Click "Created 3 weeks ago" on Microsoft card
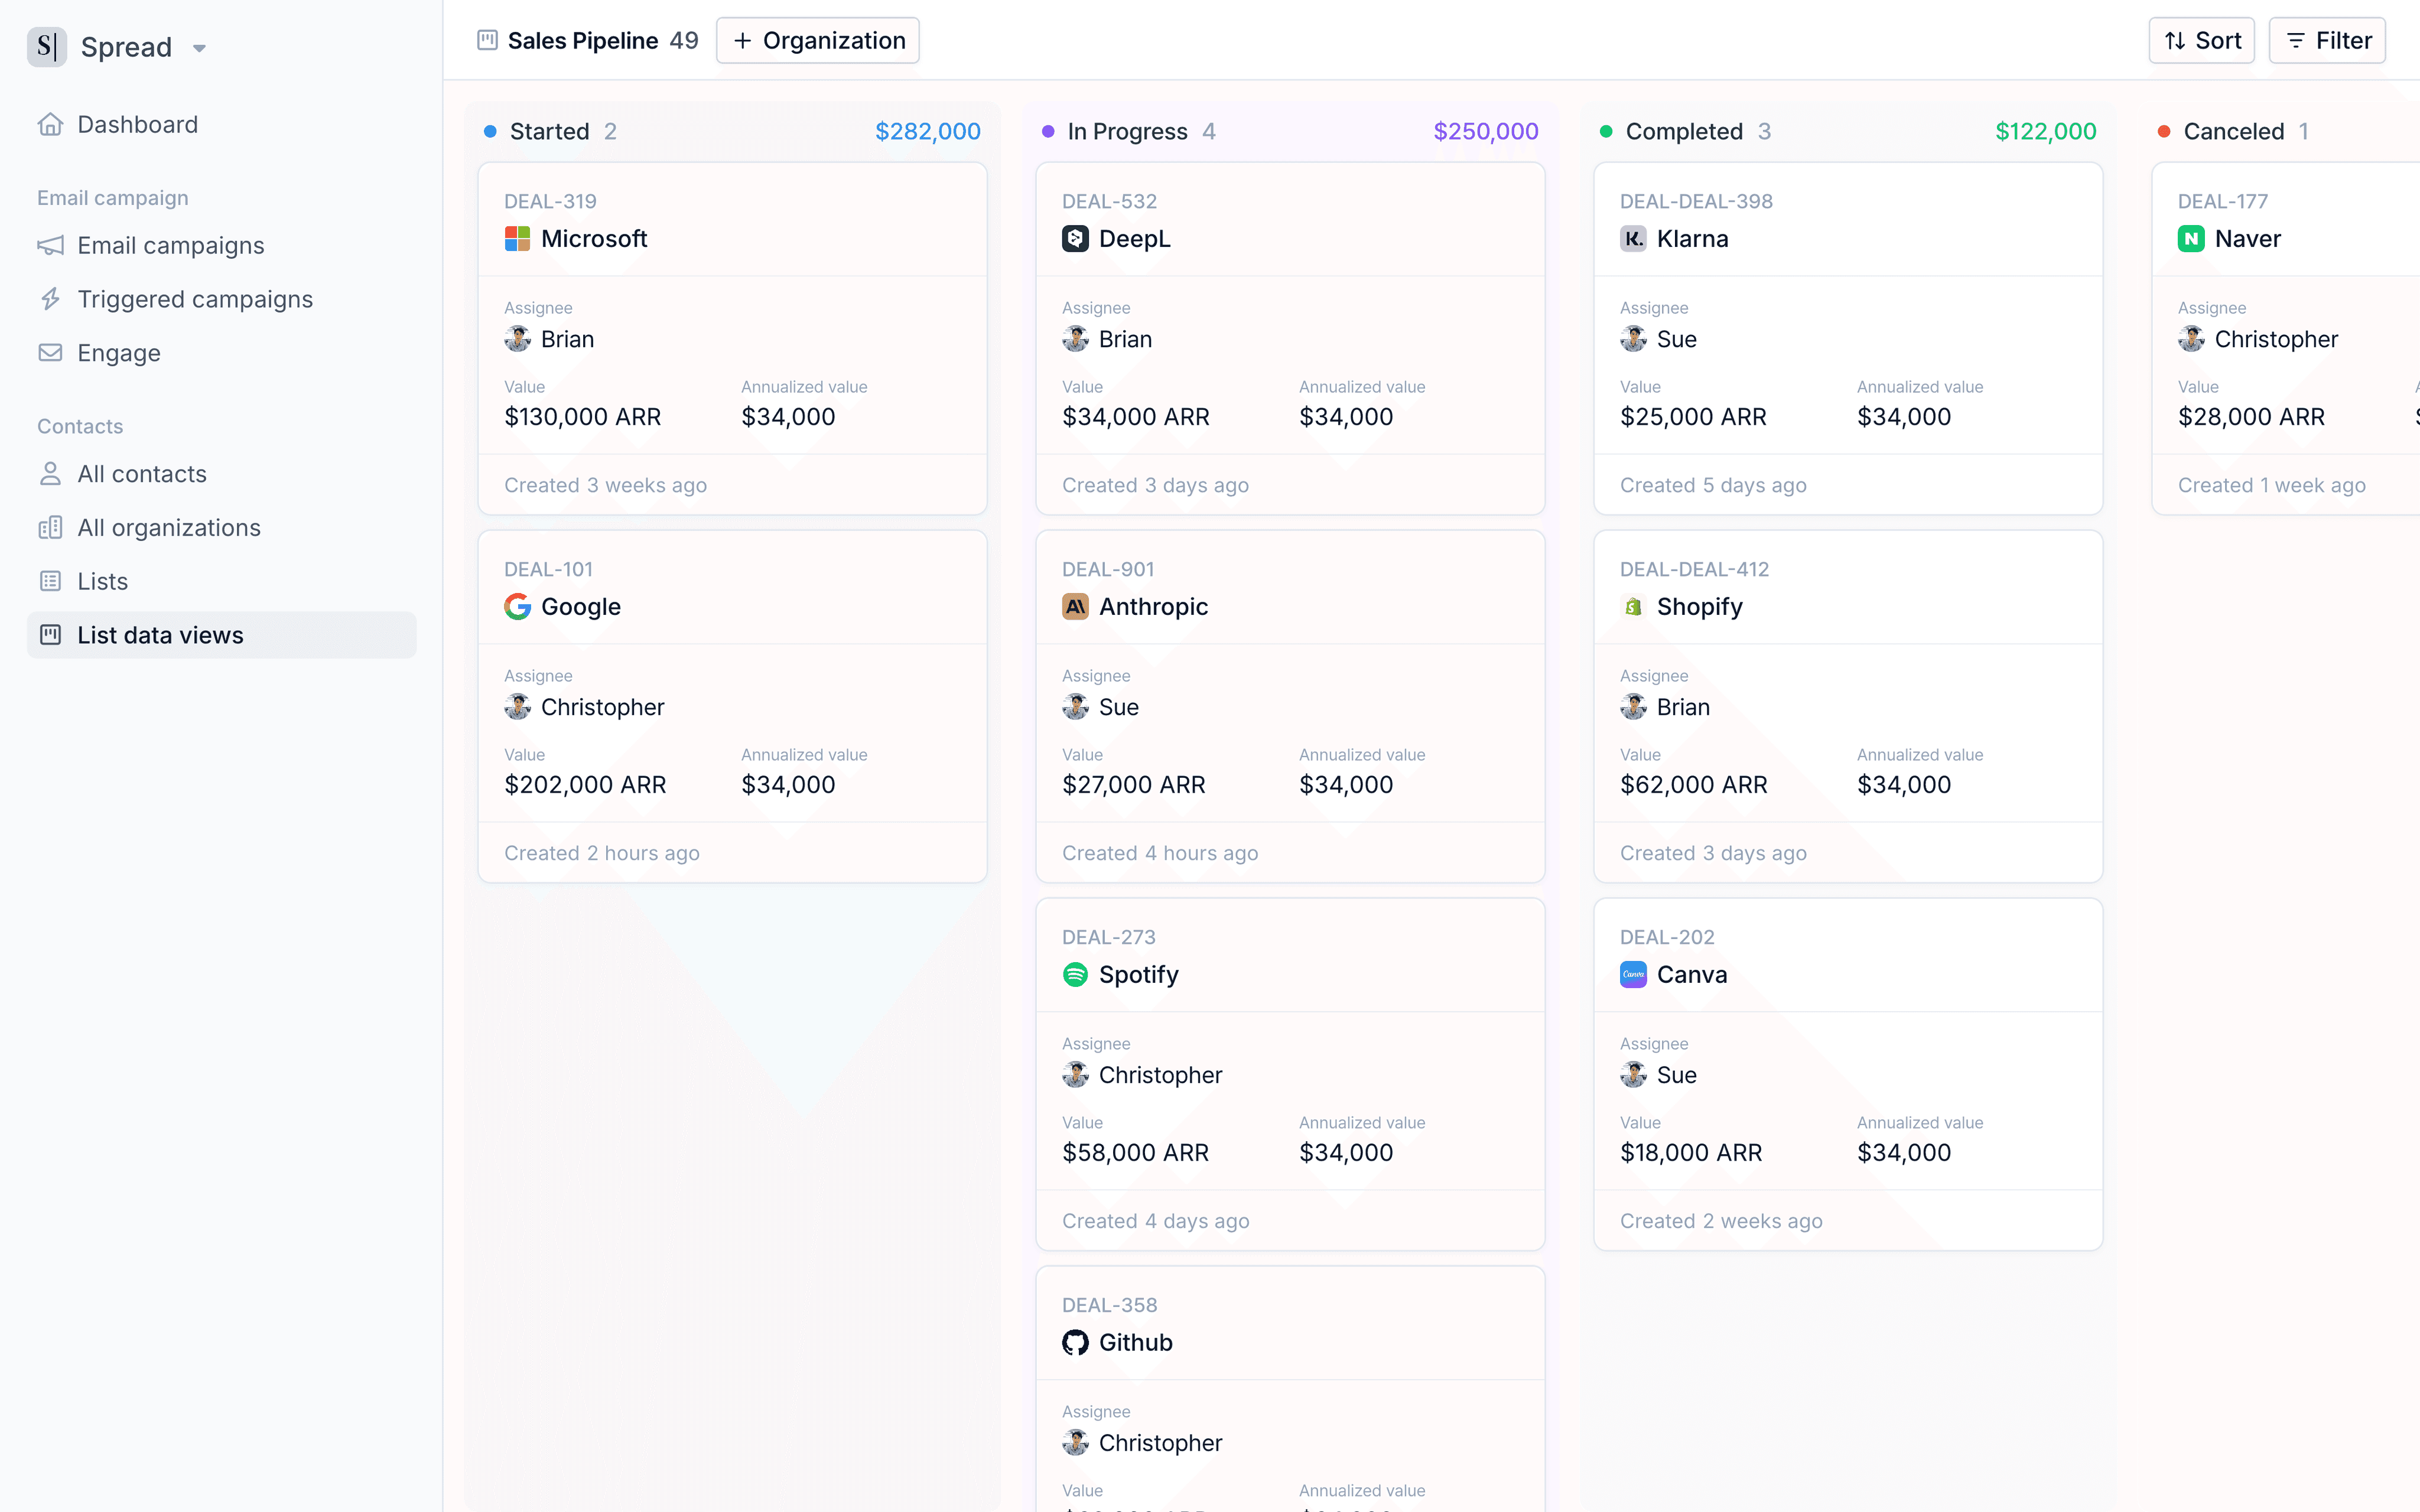Screen dimensions: 2420x1512 click(x=605, y=485)
